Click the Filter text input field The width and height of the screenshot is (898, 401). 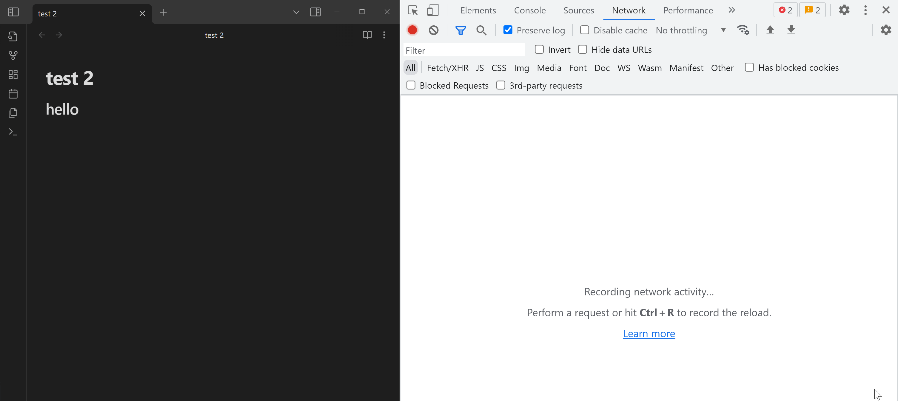point(464,50)
